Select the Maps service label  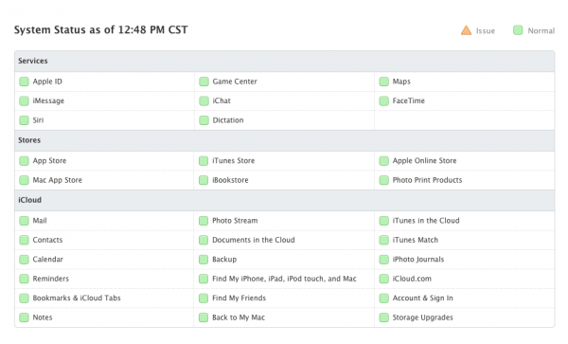pos(401,81)
